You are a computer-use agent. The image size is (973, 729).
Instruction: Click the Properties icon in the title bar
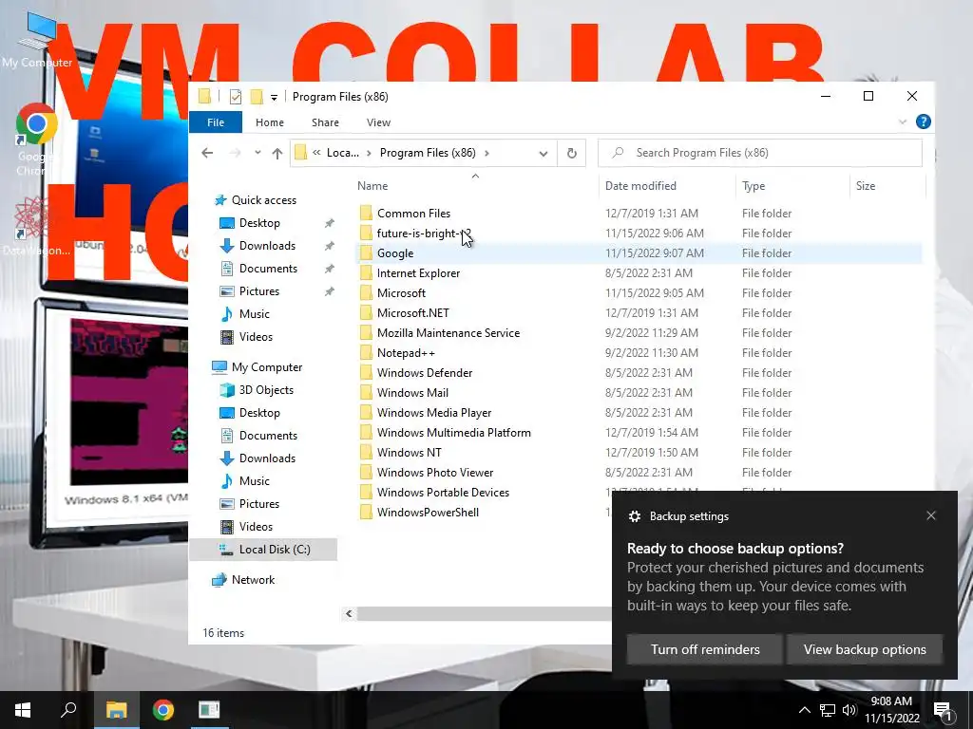point(236,97)
